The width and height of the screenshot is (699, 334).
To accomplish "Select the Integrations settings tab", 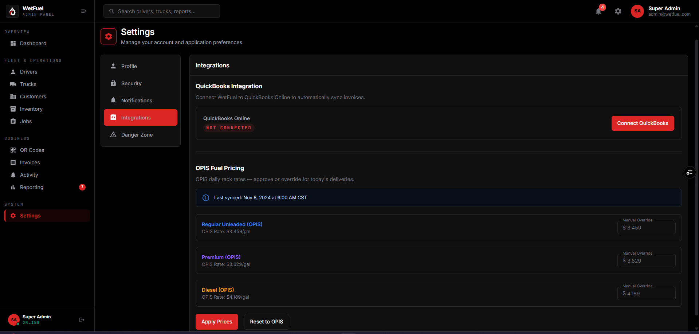I will coord(141,118).
